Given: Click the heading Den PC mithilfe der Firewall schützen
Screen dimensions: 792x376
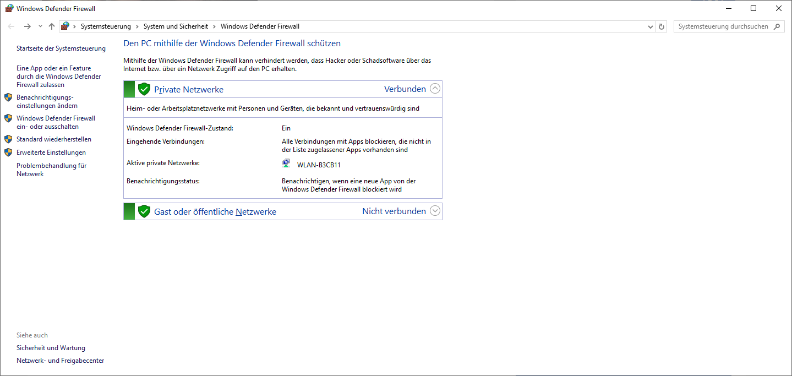Looking at the screenshot, I should pos(232,43).
